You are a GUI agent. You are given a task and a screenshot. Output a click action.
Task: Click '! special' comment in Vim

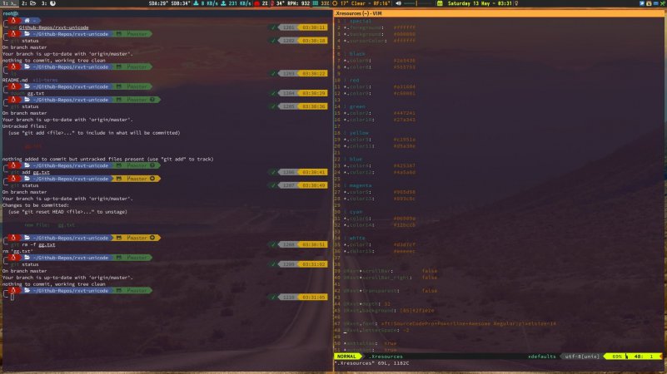click(357, 21)
